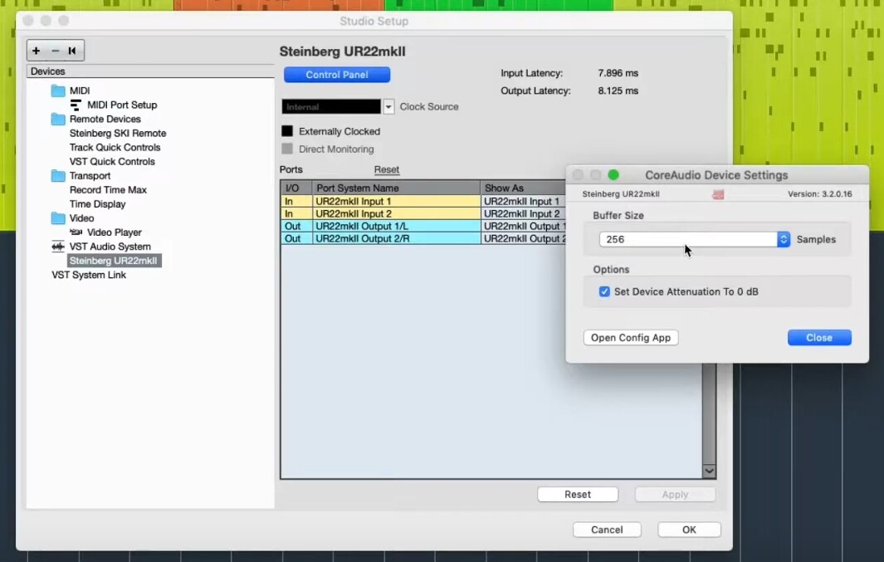
Task: Click Cancel in Studio Setup
Action: [x=608, y=530]
